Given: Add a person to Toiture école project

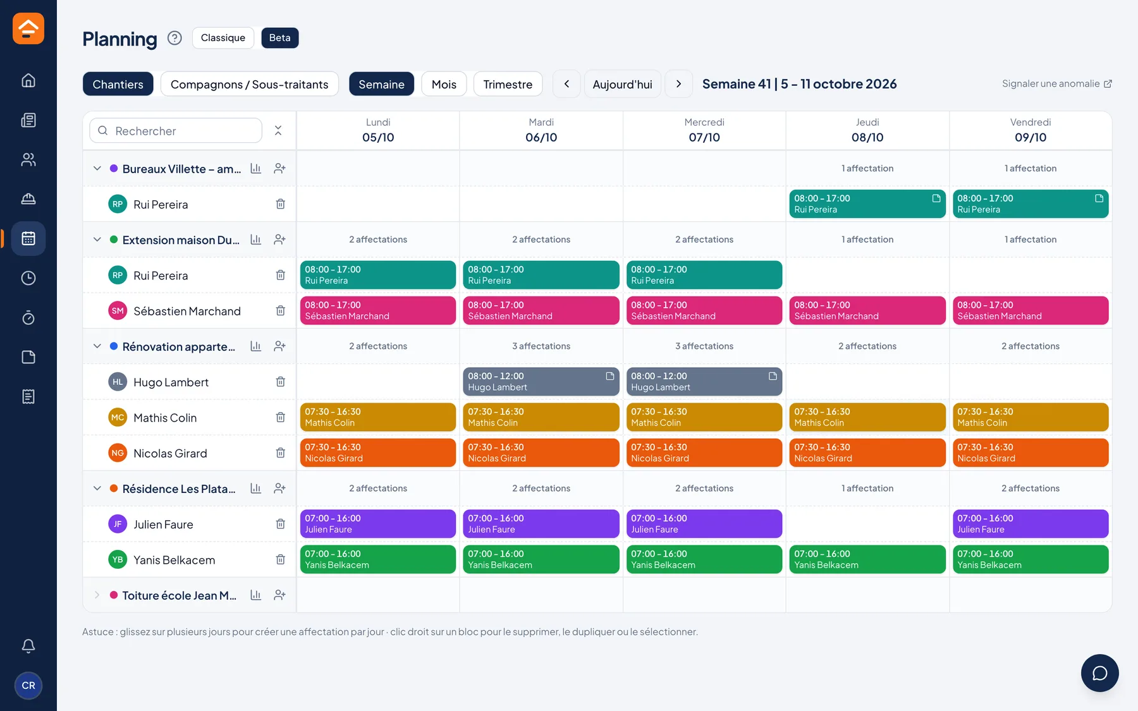Looking at the screenshot, I should [279, 595].
